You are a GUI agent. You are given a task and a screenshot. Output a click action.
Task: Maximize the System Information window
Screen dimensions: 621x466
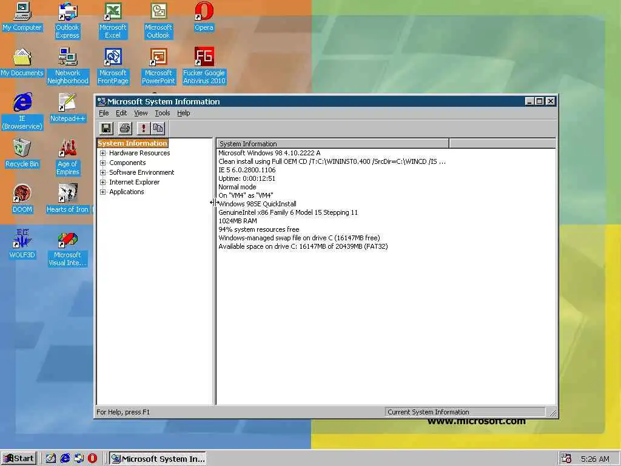coord(539,101)
